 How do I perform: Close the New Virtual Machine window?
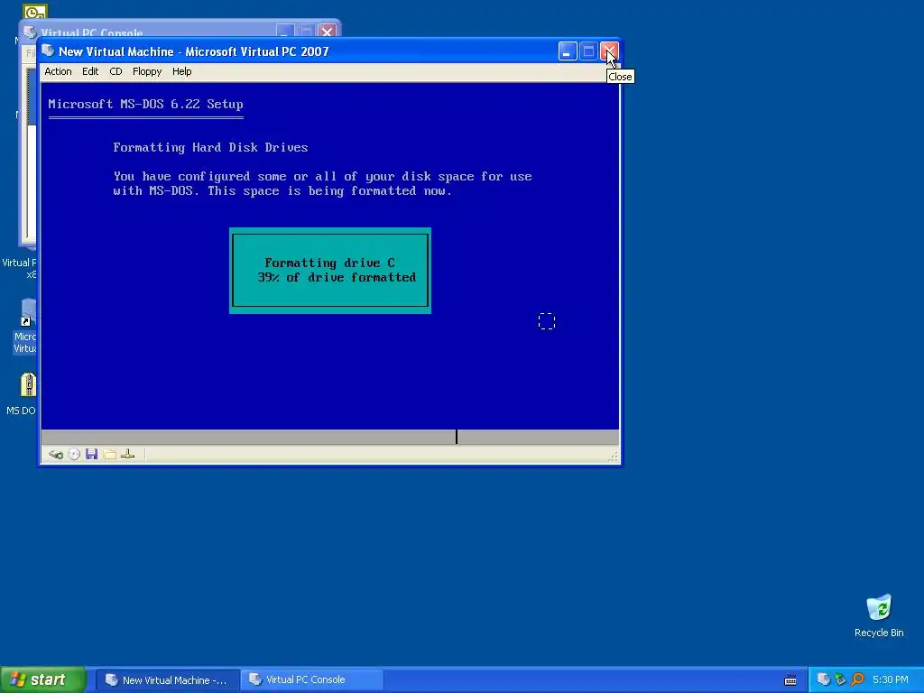click(609, 51)
